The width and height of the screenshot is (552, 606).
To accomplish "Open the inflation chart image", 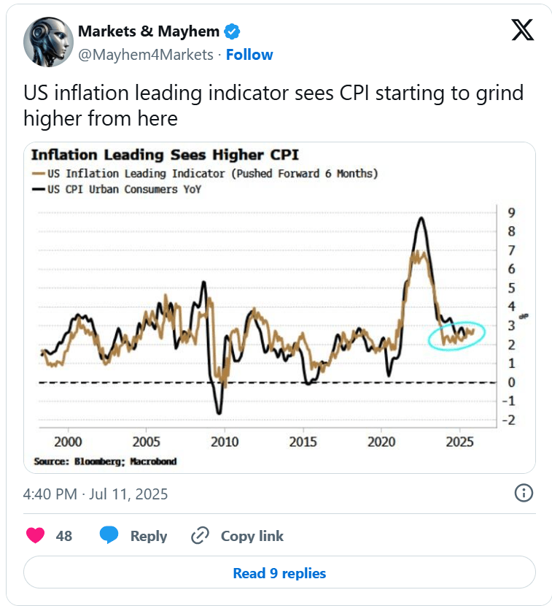I will click(x=279, y=307).
